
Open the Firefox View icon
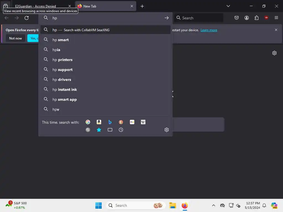click(6, 6)
